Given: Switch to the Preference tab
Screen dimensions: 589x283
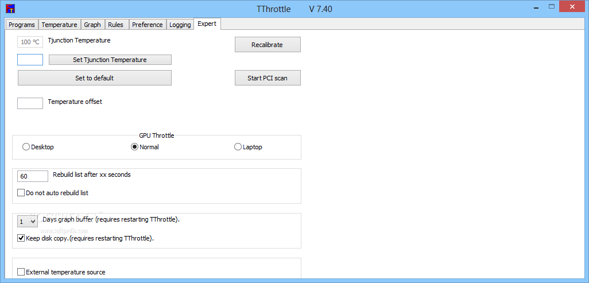Looking at the screenshot, I should 147,25.
